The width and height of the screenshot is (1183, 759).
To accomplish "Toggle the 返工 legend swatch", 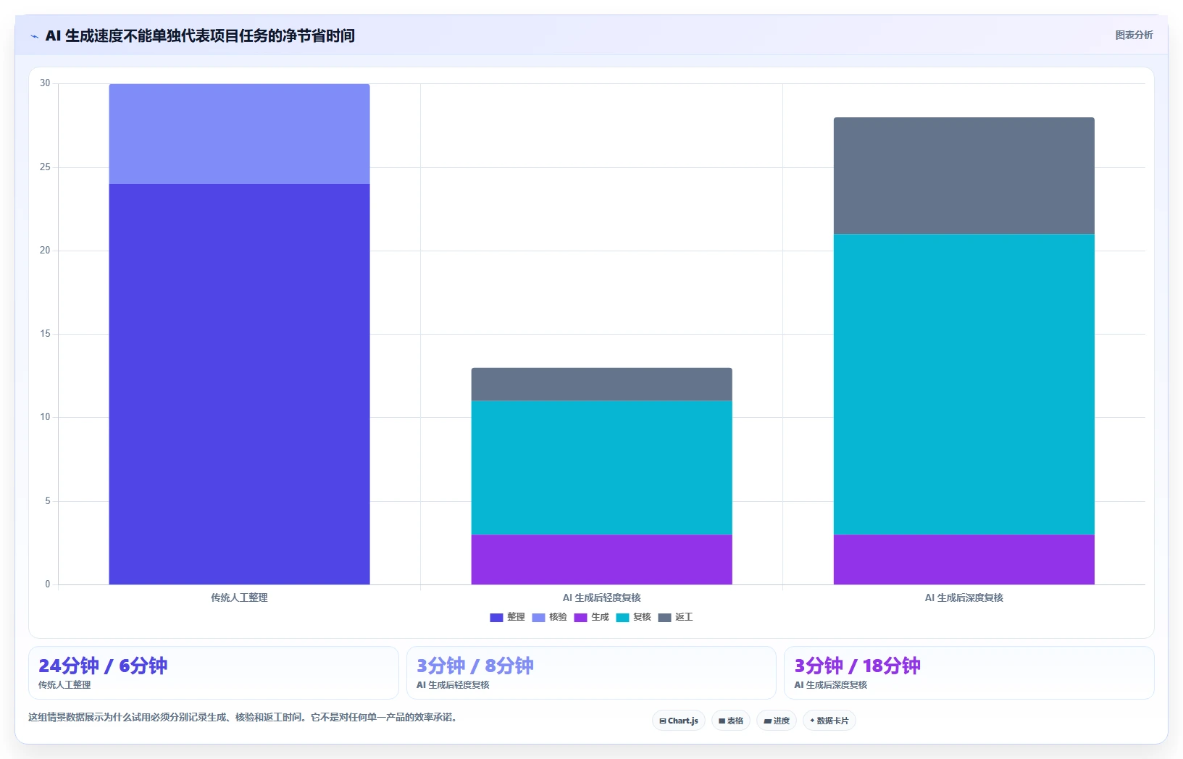I will click(664, 618).
